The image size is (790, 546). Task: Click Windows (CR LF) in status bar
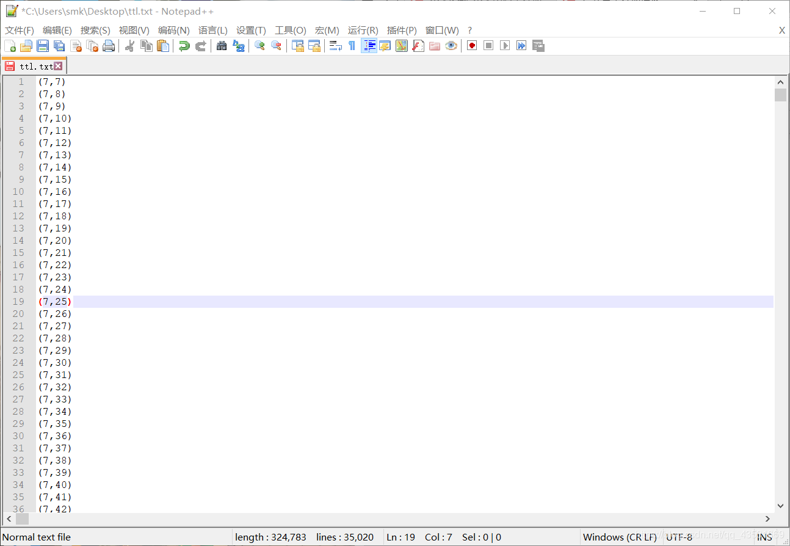620,537
